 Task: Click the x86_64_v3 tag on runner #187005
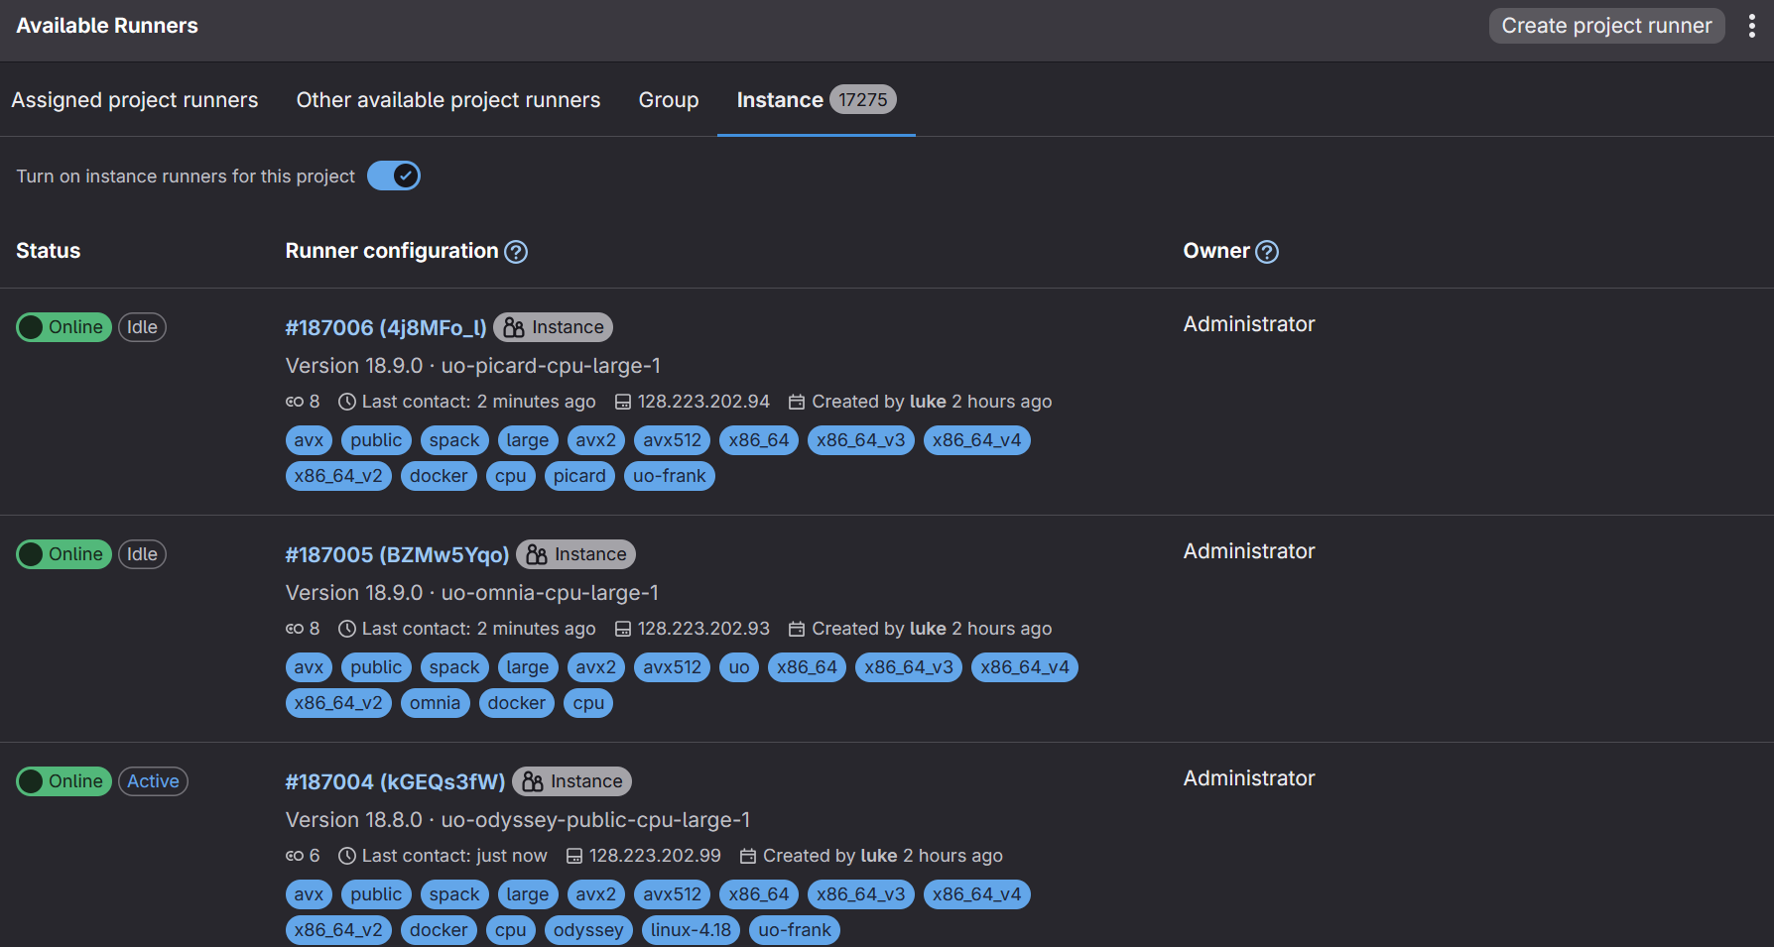pos(909,667)
